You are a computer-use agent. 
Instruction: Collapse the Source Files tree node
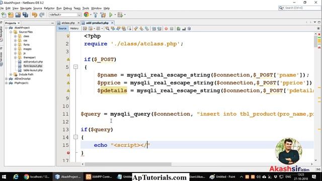click(x=11, y=32)
